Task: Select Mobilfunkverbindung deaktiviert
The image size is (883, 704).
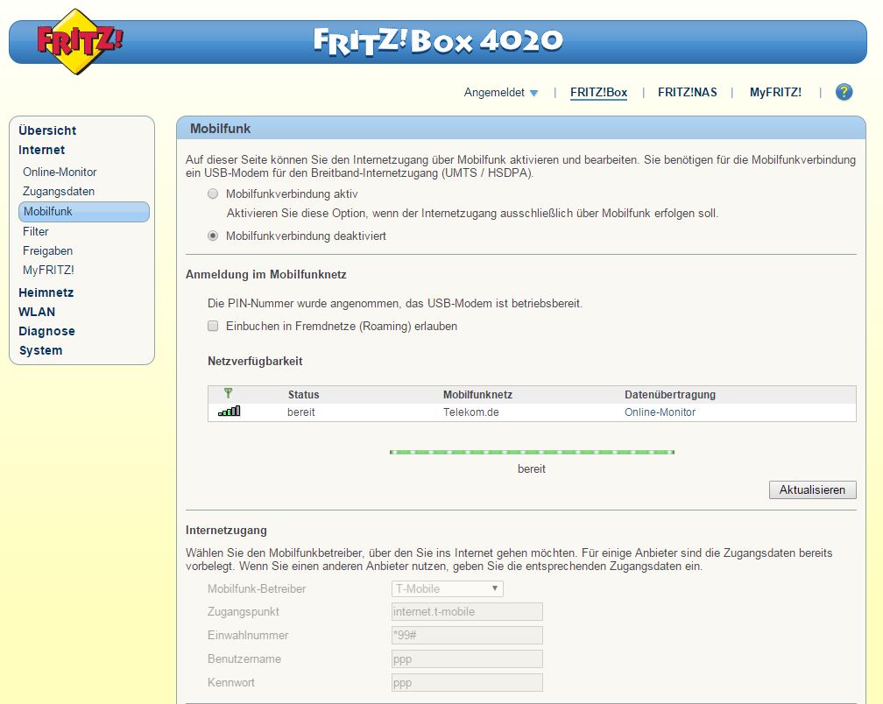Action: click(212, 236)
